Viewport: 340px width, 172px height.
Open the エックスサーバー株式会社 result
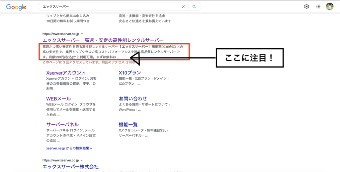[x=71, y=167]
